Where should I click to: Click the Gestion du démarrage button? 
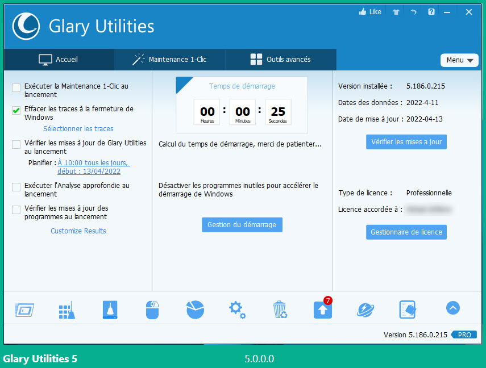pyautogui.click(x=242, y=224)
